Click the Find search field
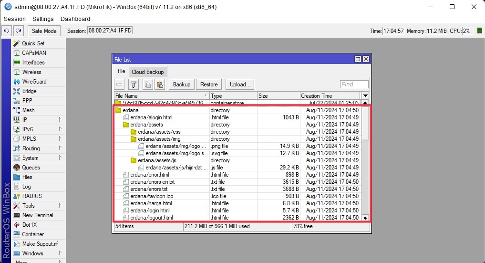This screenshot has height=263, width=485. [x=354, y=84]
